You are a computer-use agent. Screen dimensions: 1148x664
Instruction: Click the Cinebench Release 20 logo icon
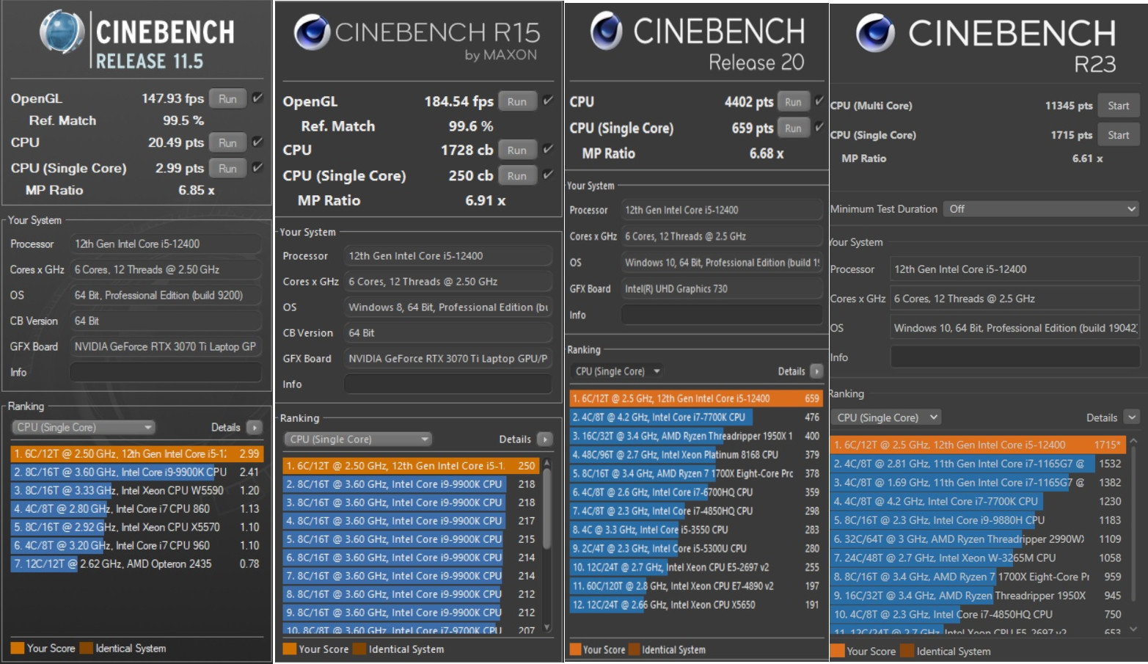(607, 31)
